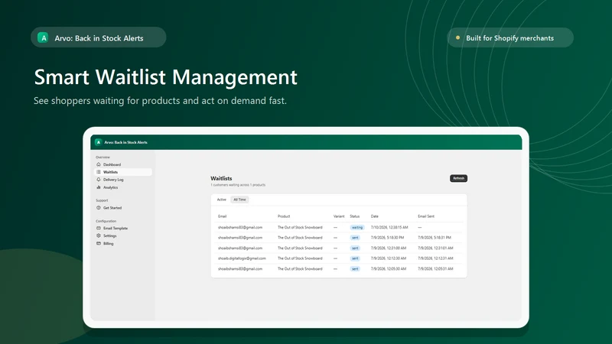
Task: Click the Waitlists page heading
Action: click(221, 178)
